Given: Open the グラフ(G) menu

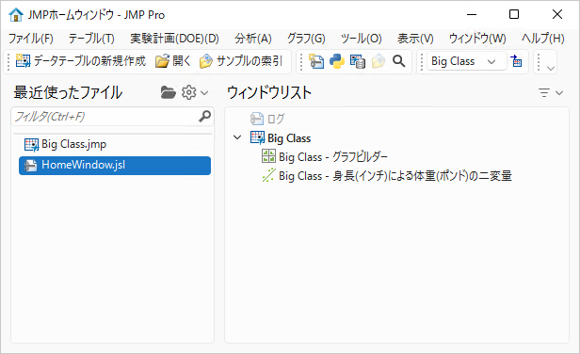Looking at the screenshot, I should tap(306, 38).
